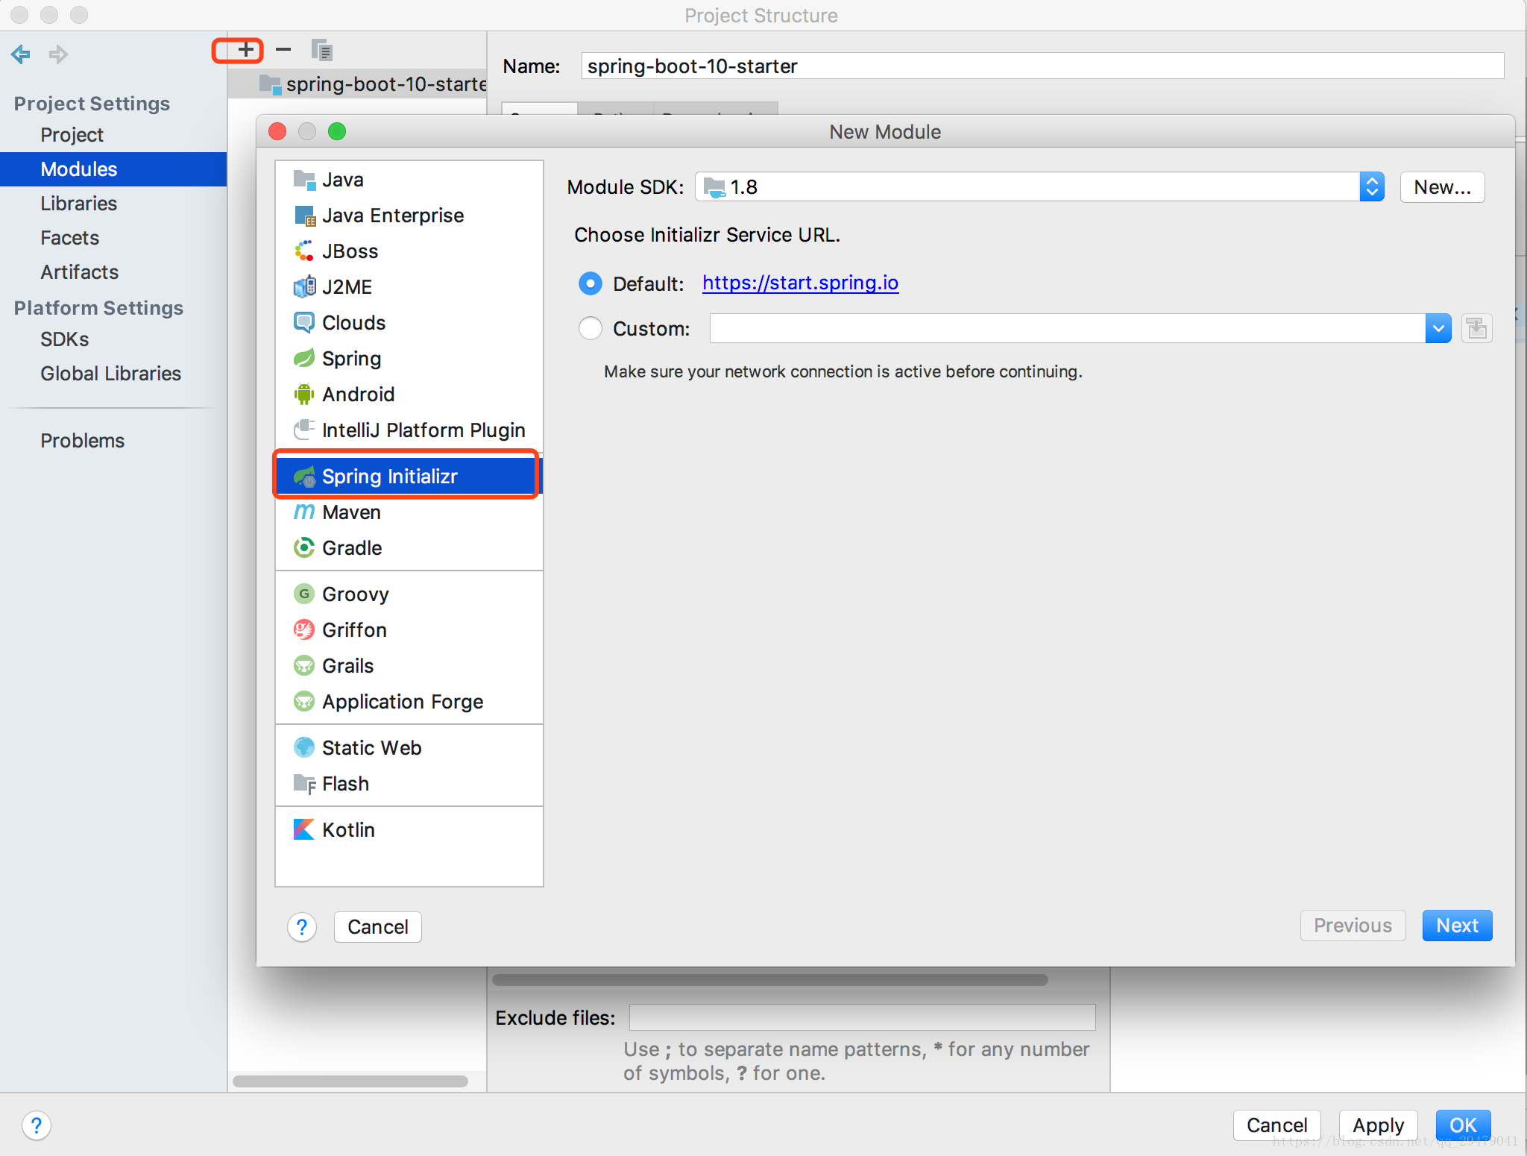This screenshot has height=1156, width=1527.
Task: Open Facets settings section
Action: click(113, 238)
